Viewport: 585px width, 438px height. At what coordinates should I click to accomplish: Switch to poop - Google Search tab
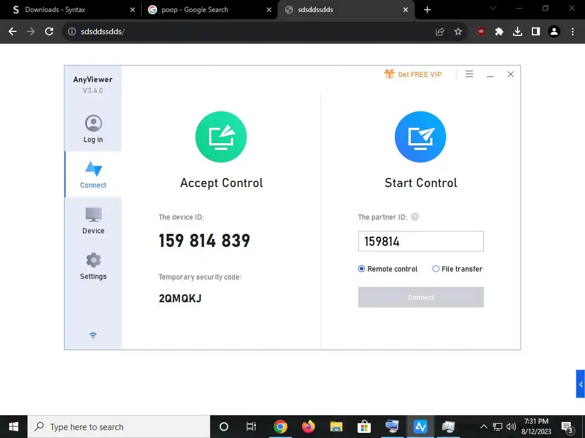click(x=210, y=10)
